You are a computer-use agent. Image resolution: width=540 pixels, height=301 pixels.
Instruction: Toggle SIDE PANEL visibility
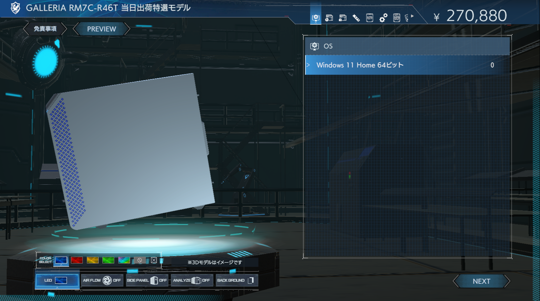pyautogui.click(x=147, y=280)
